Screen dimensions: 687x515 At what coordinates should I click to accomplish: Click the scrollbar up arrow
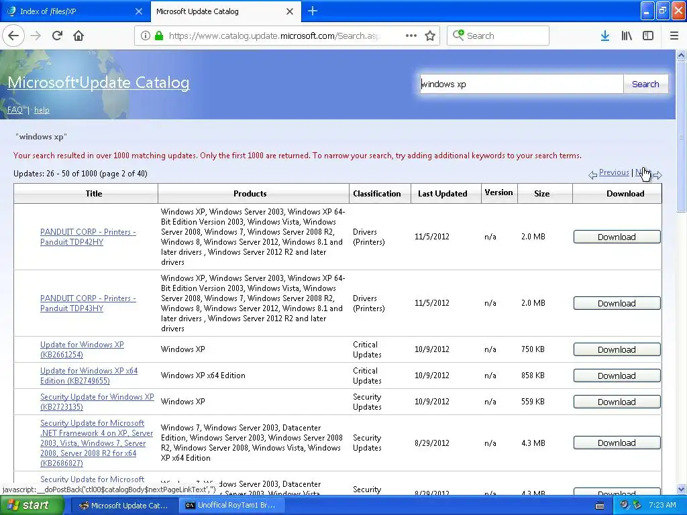pyautogui.click(x=681, y=55)
